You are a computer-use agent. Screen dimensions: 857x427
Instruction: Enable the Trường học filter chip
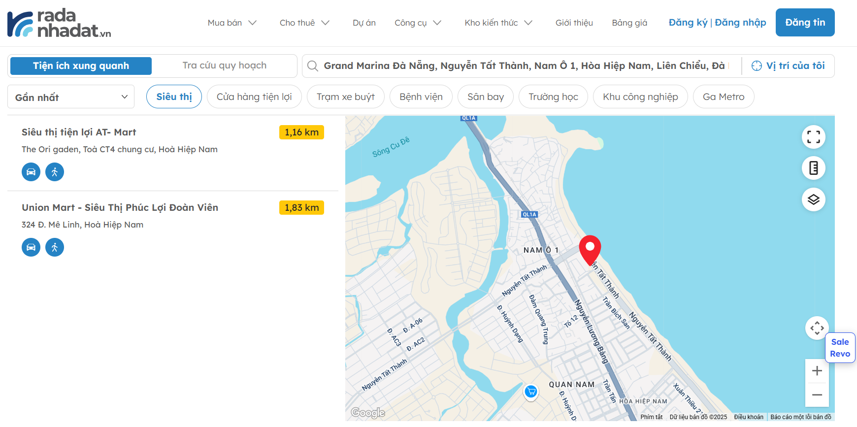pyautogui.click(x=553, y=97)
